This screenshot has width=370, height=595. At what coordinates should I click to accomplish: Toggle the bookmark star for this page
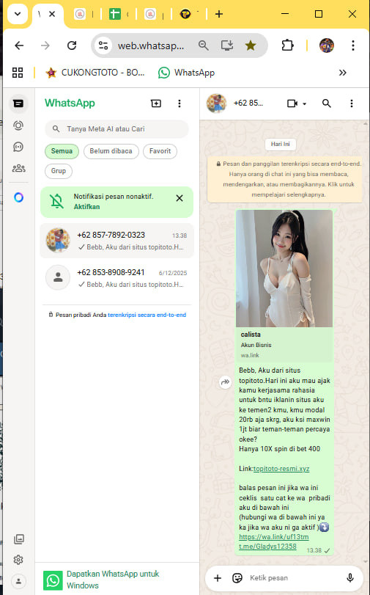(x=250, y=46)
